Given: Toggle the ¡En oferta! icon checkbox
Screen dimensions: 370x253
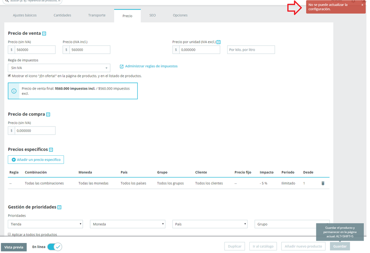Looking at the screenshot, I should 9,76.
